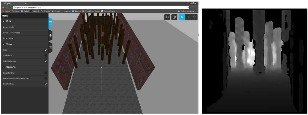Bookmark page with the star icon
The width and height of the screenshot is (308, 115).
pos(188,7)
